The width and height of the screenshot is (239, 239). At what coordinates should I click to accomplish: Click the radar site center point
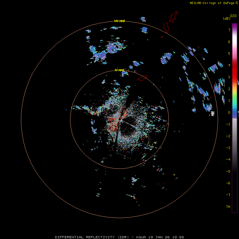120,119
